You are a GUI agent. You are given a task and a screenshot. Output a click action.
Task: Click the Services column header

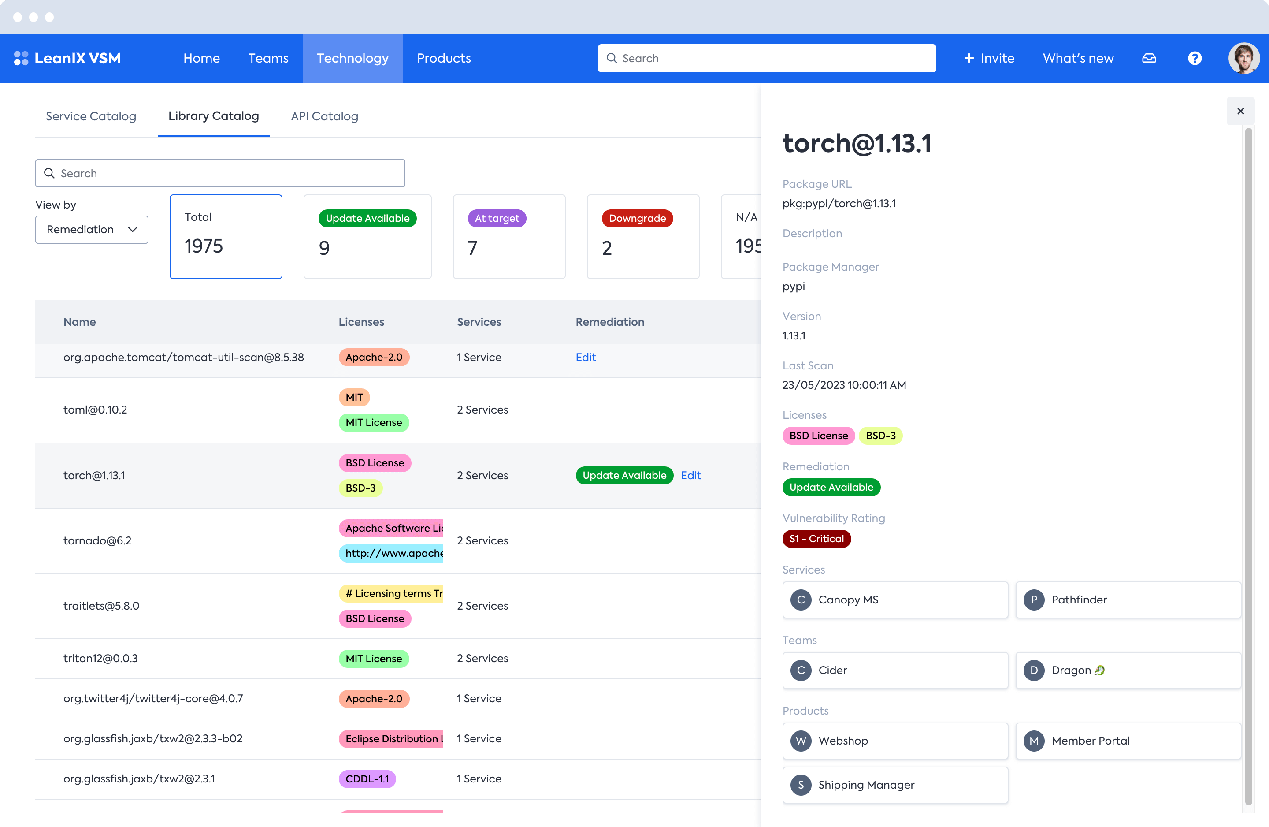click(479, 322)
